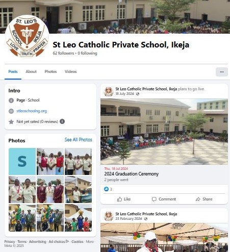Screen dimensions: 230x252
Task: Switch to the Photos tab
Action: tap(50, 71)
